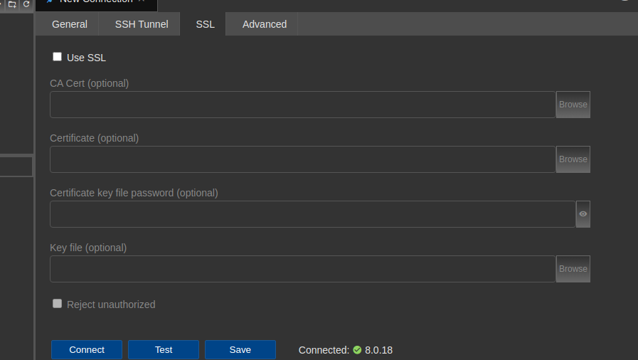Go to the Advanced tab
The width and height of the screenshot is (638, 360).
click(265, 24)
